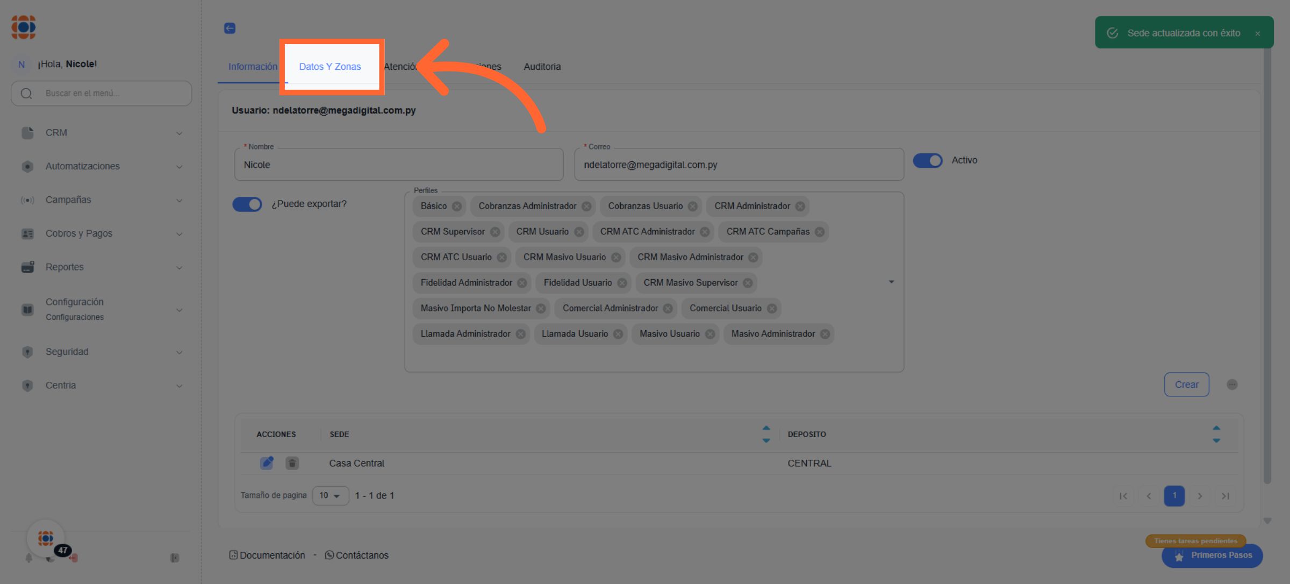Collapse the sidebar using bottom arrow icon
1290x584 pixels.
(x=175, y=558)
